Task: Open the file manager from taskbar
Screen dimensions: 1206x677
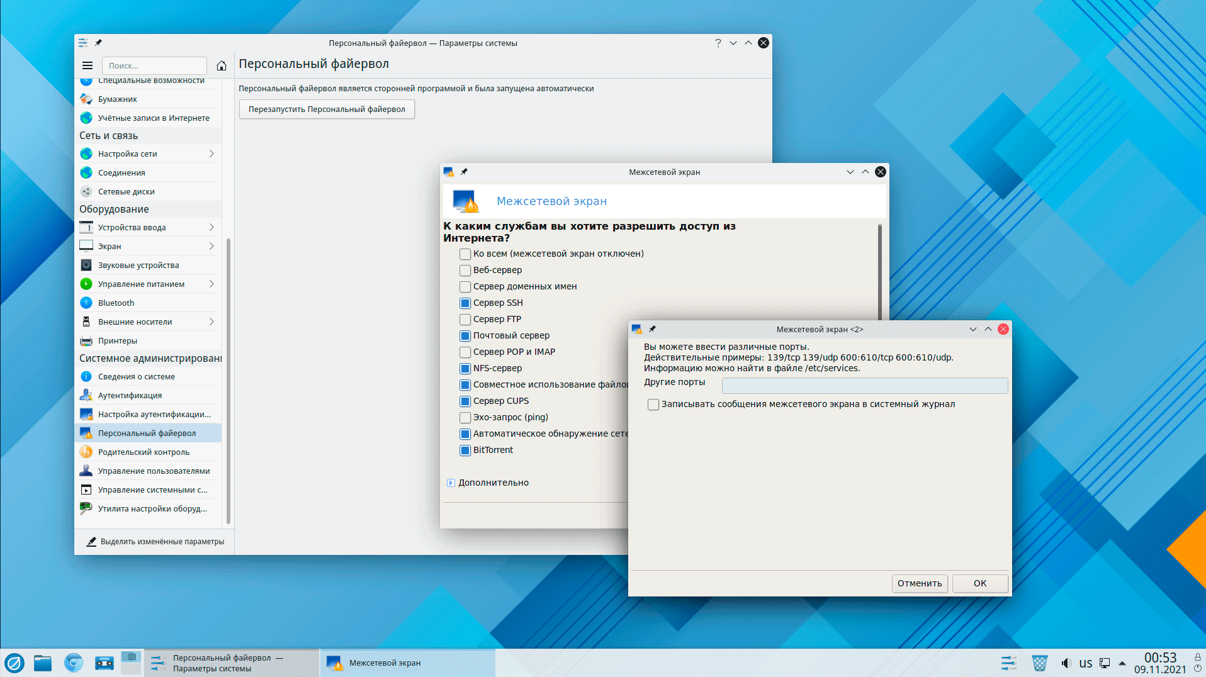Action: (43, 663)
